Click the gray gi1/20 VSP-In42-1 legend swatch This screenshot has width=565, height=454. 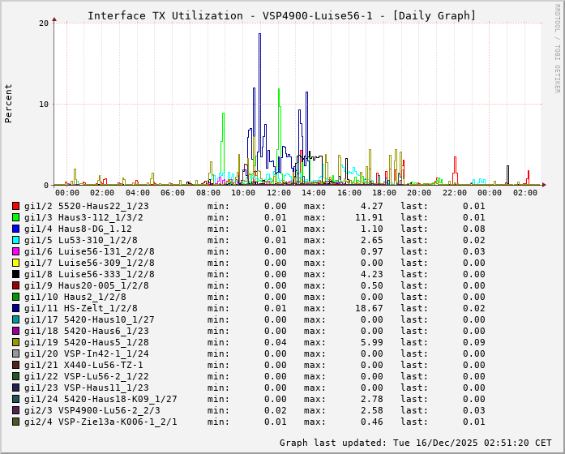[x=16, y=353]
